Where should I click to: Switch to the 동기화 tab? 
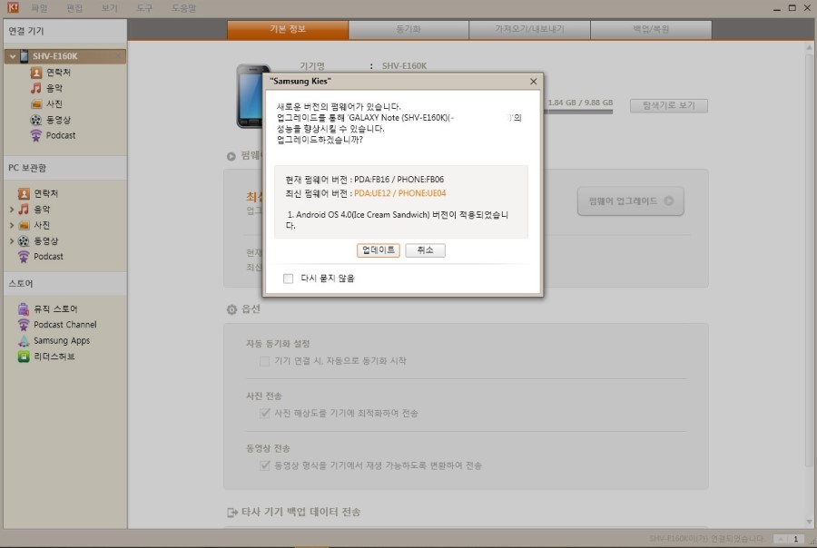(x=408, y=30)
